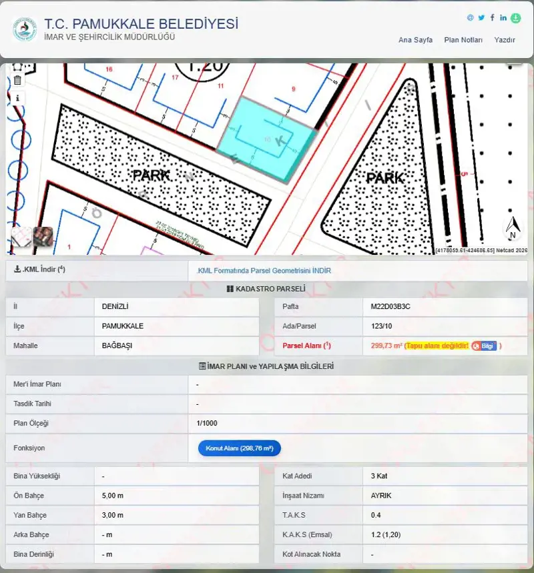This screenshot has height=573, width=534.
Task: Open the map info tool
Action: [x=17, y=98]
